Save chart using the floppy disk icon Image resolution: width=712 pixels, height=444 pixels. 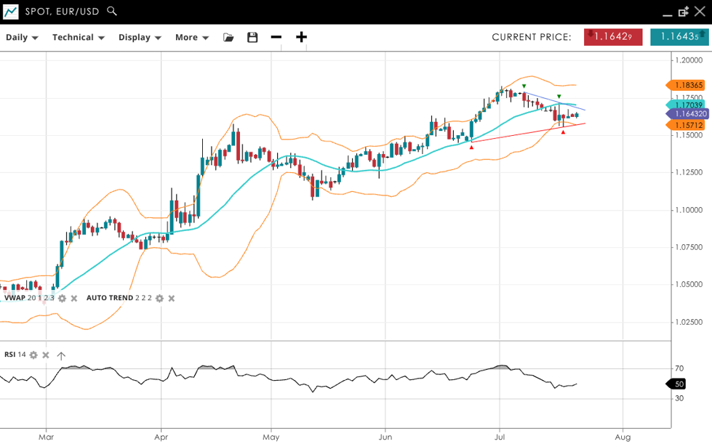pyautogui.click(x=252, y=37)
